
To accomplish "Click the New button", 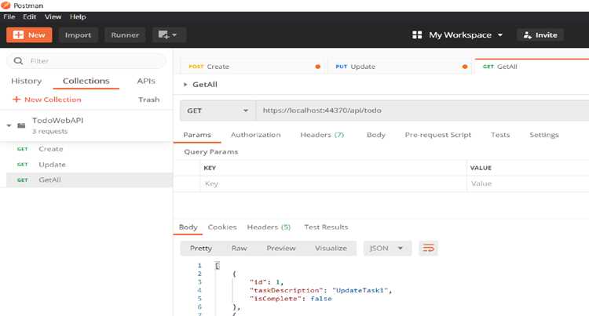I will point(29,35).
